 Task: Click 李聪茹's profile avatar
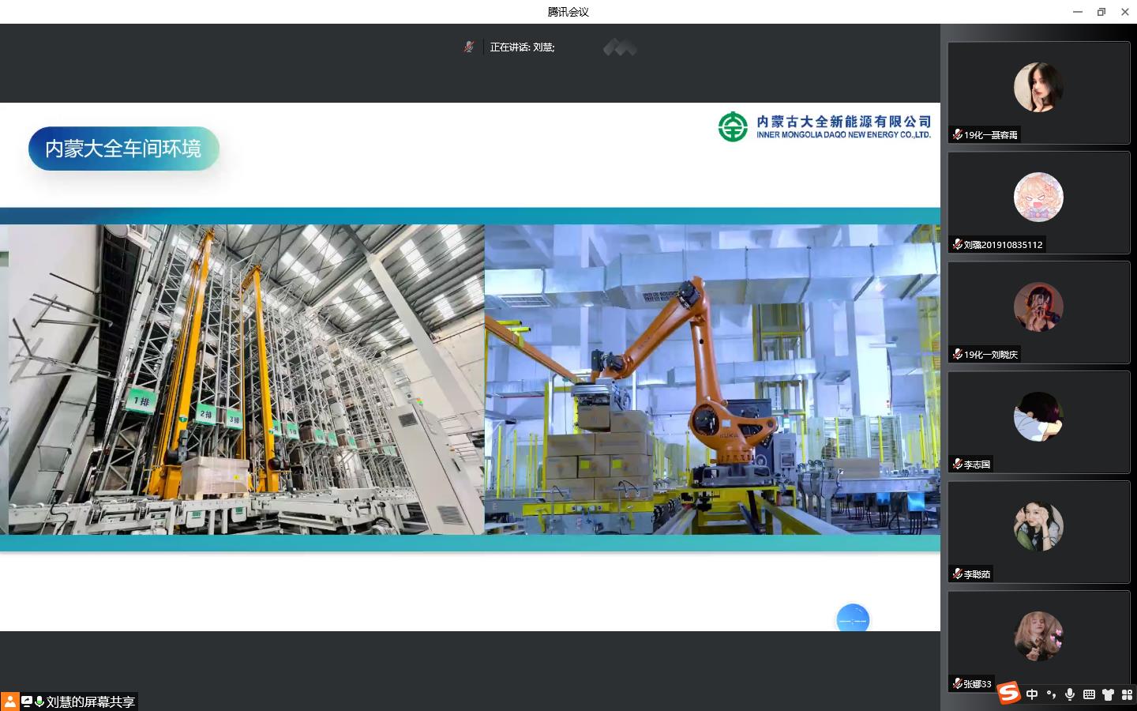click(1038, 526)
